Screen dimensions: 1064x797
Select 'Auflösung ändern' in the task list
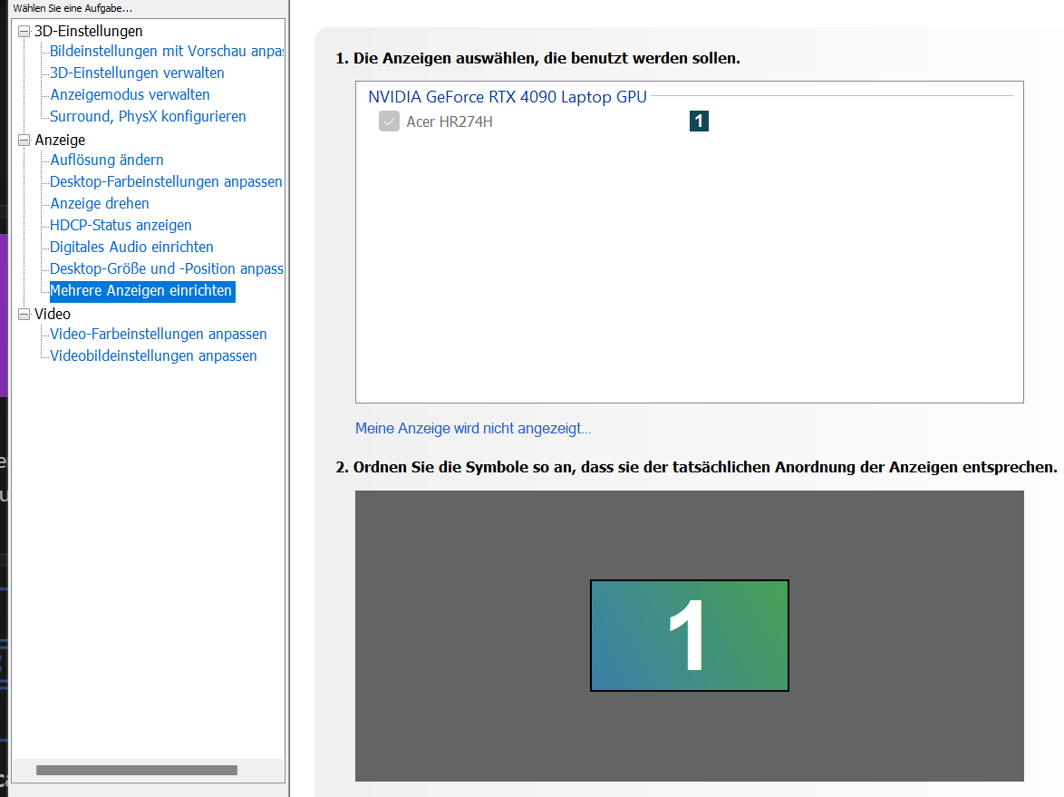click(x=107, y=160)
